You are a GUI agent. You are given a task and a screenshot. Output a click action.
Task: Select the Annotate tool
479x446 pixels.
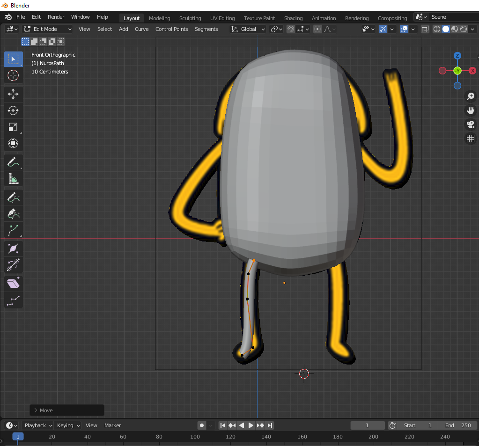(x=13, y=162)
